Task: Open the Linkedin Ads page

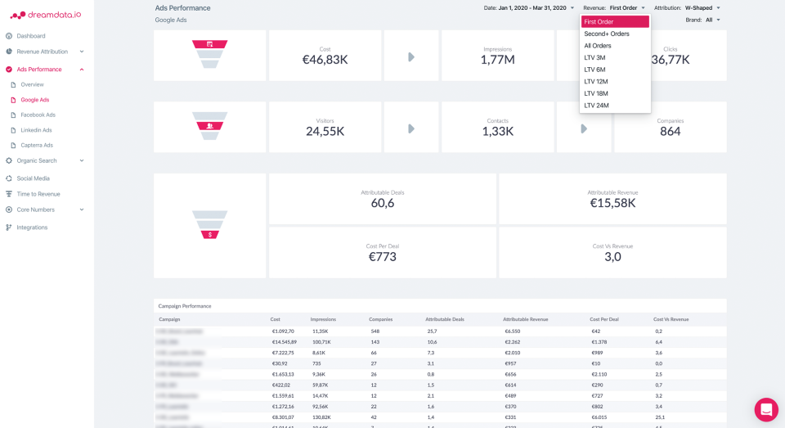Action: [x=37, y=130]
